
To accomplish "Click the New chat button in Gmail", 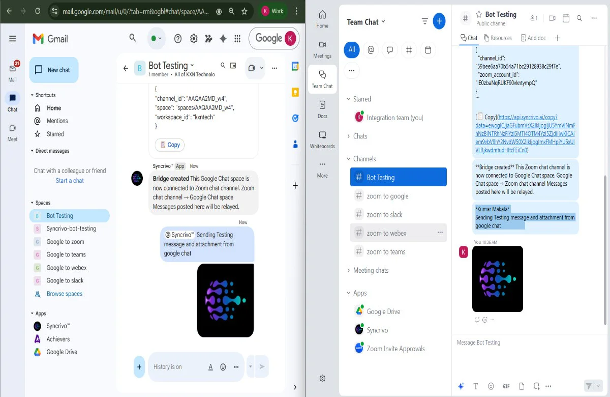I will [x=54, y=70].
